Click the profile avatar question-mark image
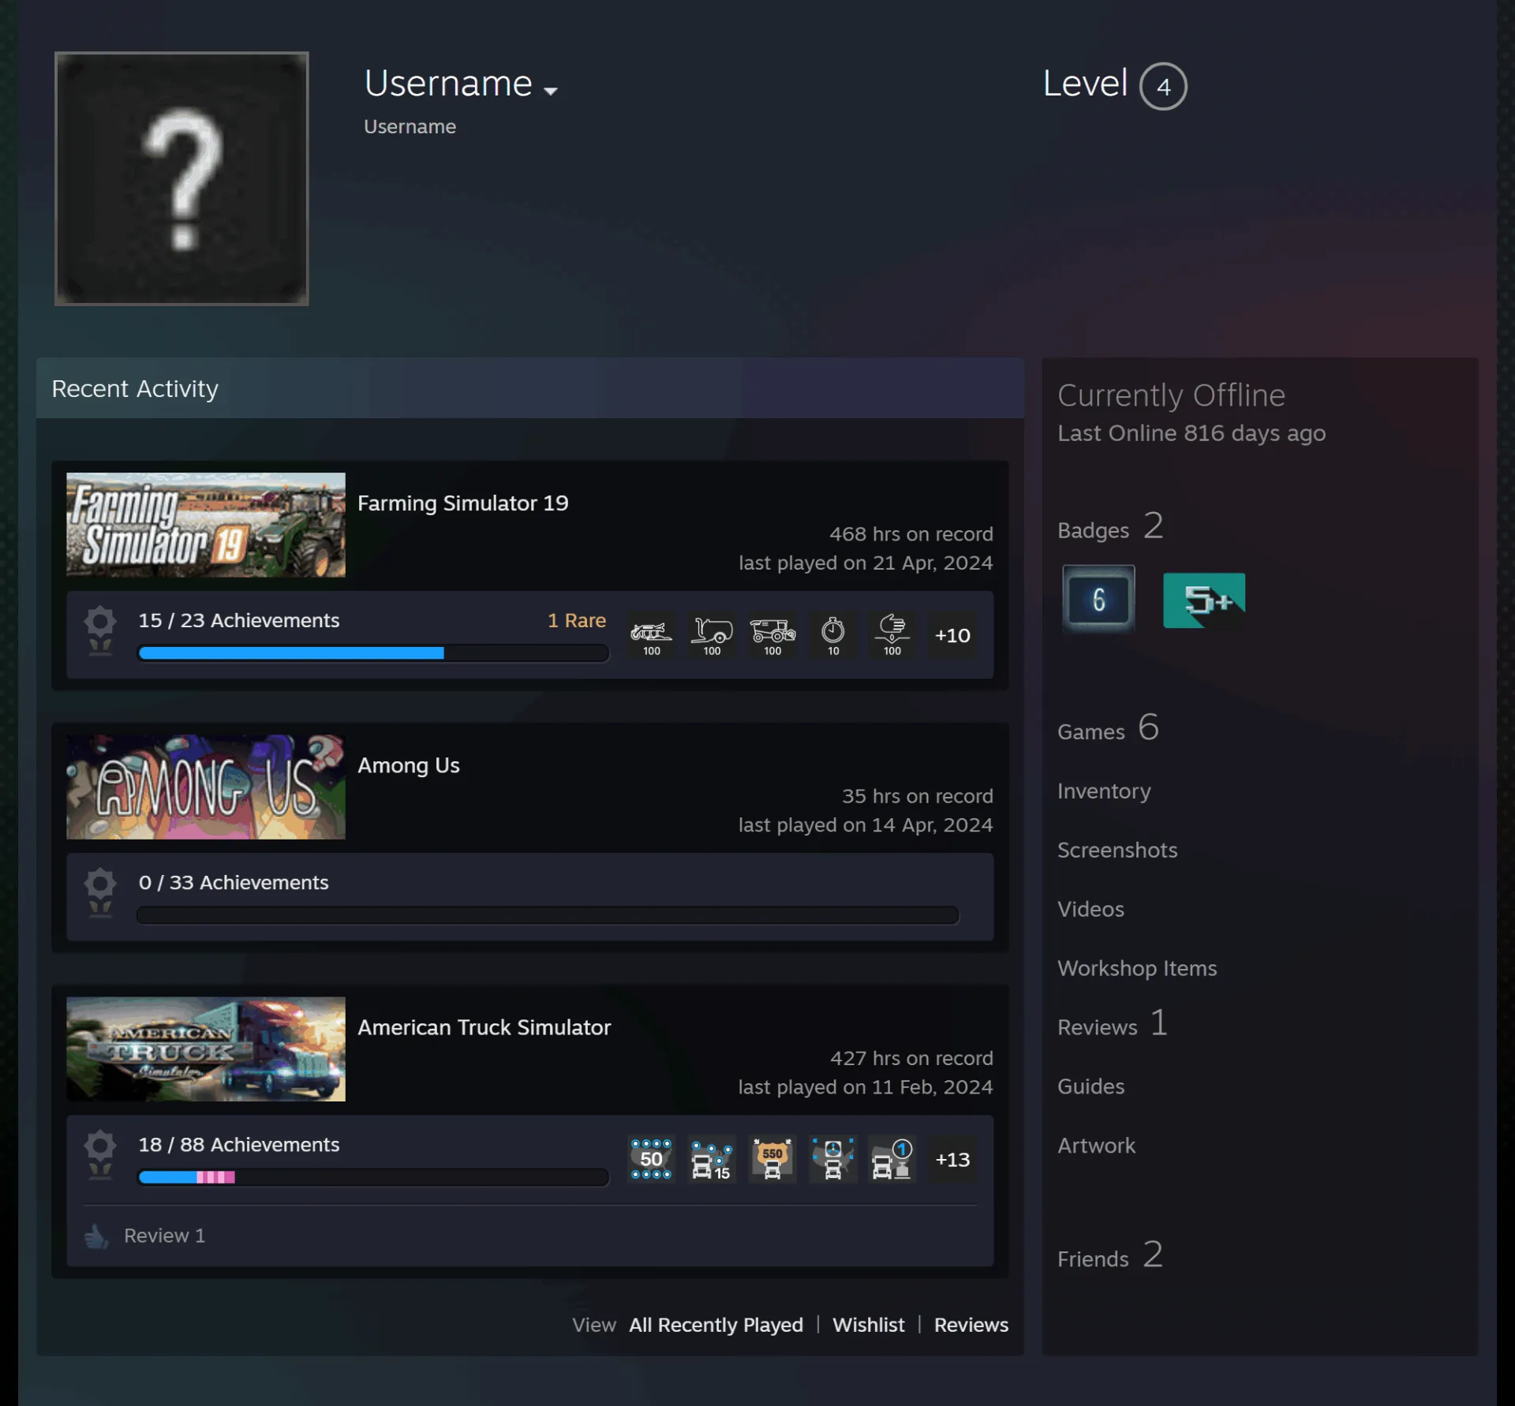The height and width of the screenshot is (1406, 1515). tap(181, 179)
